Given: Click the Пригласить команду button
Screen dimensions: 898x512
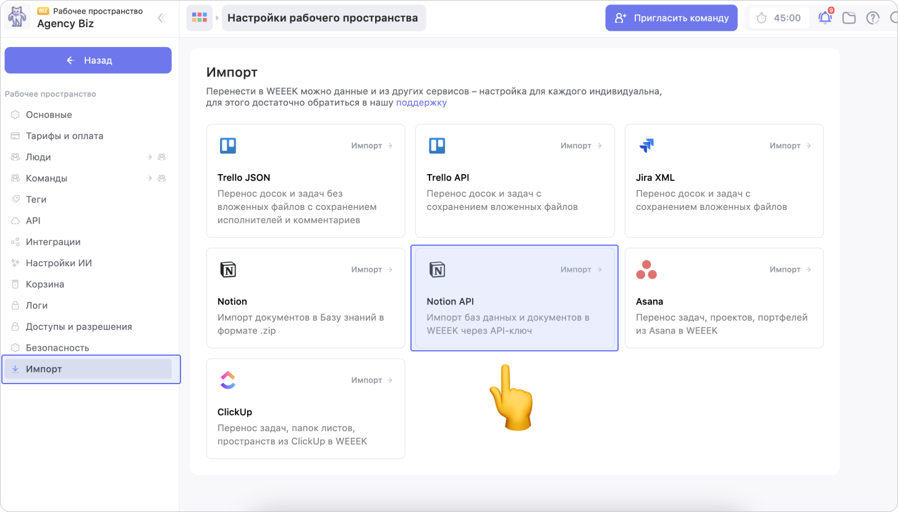Looking at the screenshot, I should [671, 18].
